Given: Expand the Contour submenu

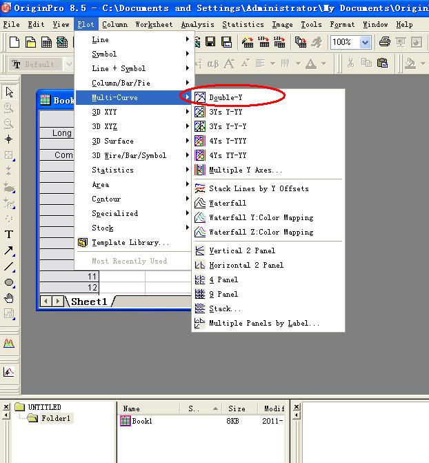Looking at the screenshot, I should tap(134, 199).
